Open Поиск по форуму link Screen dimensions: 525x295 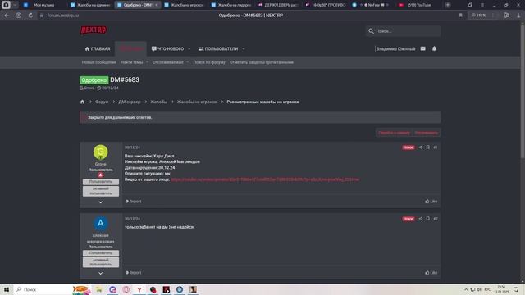point(209,62)
